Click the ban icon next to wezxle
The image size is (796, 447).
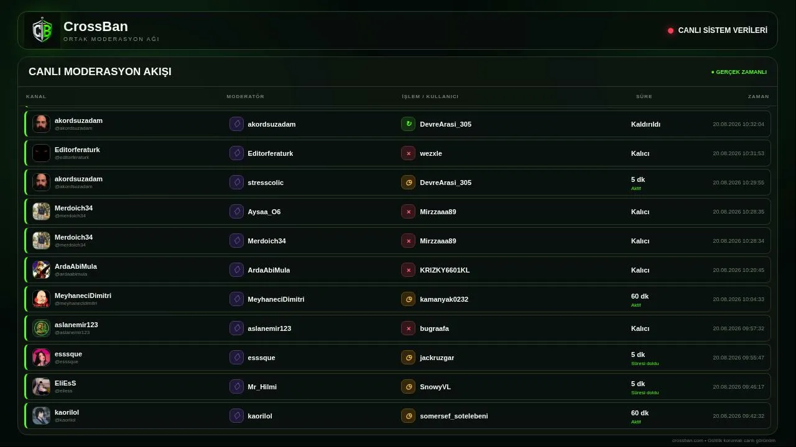point(408,153)
